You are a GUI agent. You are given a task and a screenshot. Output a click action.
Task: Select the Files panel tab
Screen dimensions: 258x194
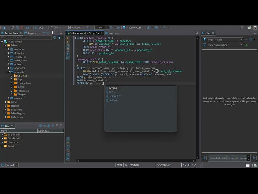click(x=8, y=126)
